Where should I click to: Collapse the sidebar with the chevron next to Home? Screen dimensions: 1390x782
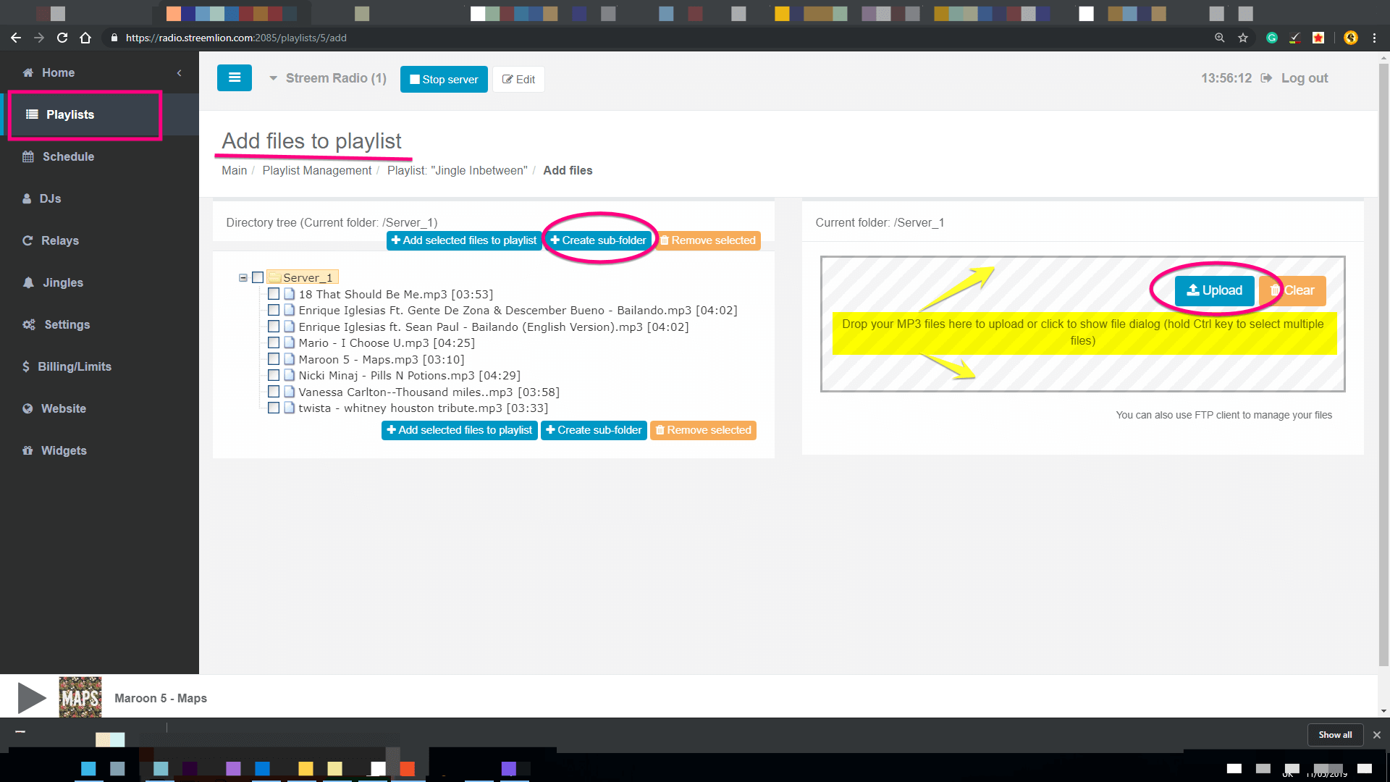pyautogui.click(x=179, y=72)
